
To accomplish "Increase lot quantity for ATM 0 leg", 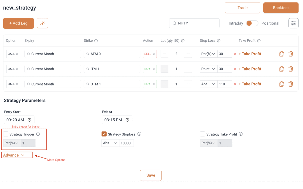I will pyautogui.click(x=188, y=54).
